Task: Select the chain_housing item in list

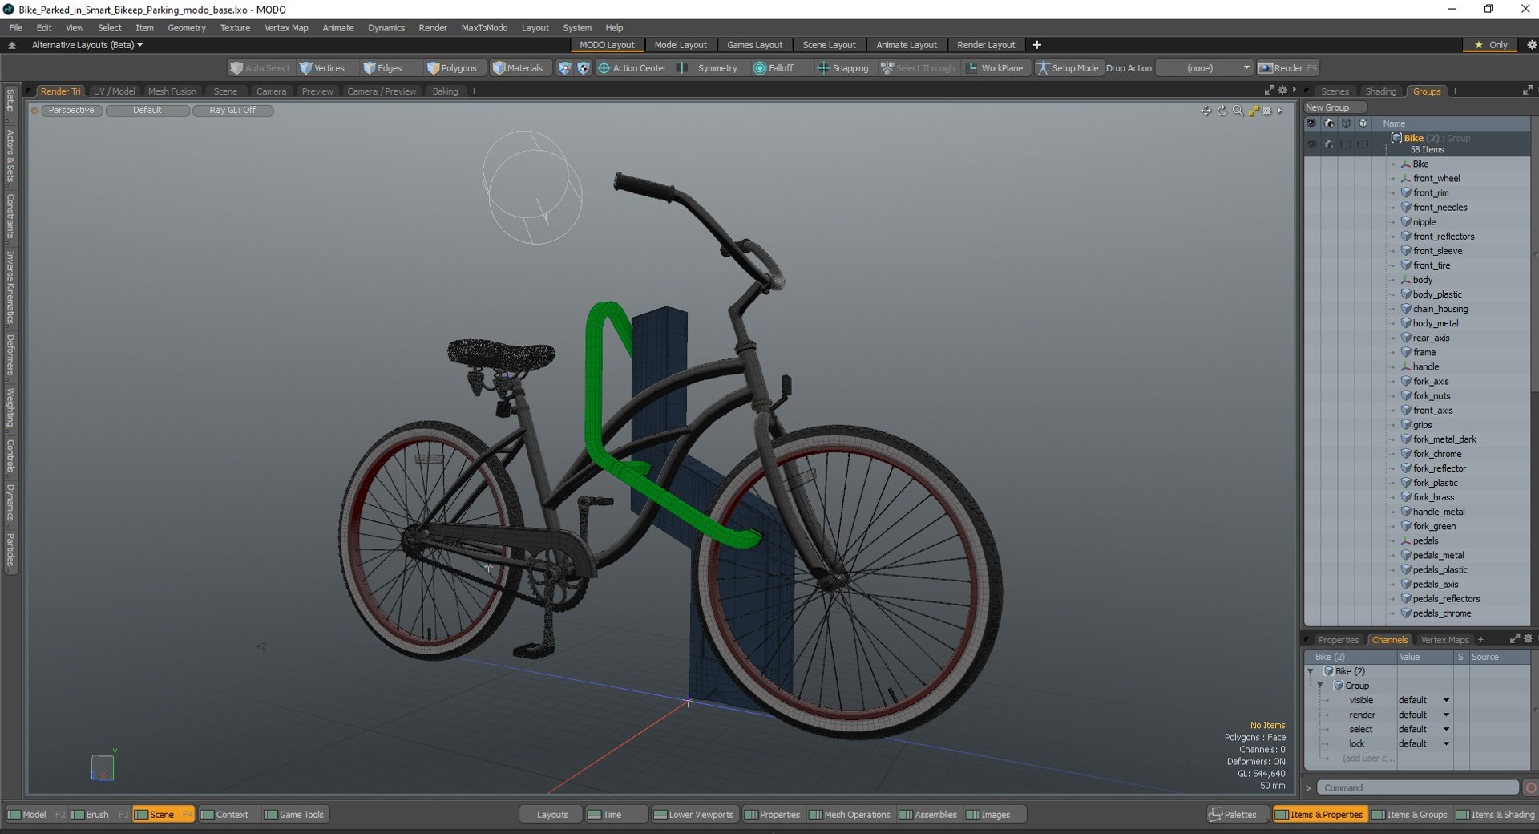Action: point(1440,309)
